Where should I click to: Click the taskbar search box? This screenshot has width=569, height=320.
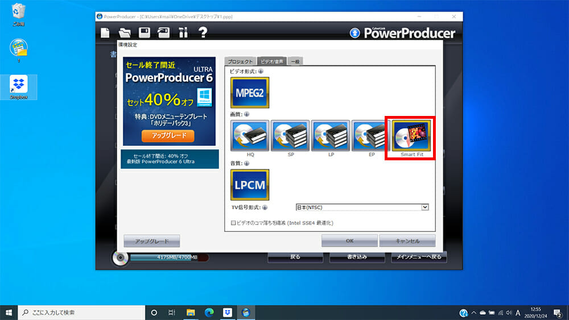coord(81,313)
